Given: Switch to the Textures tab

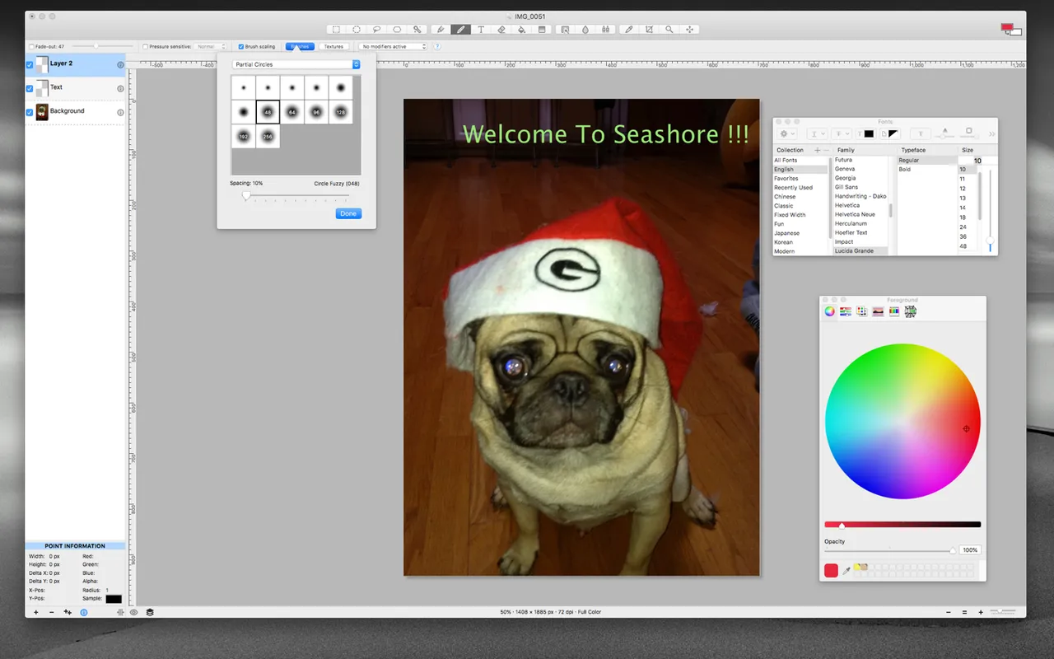Looking at the screenshot, I should pos(333,47).
